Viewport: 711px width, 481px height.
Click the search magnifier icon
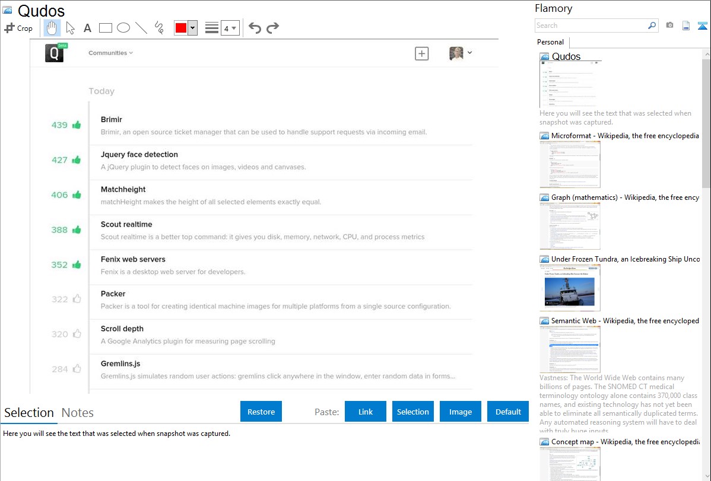tap(652, 26)
